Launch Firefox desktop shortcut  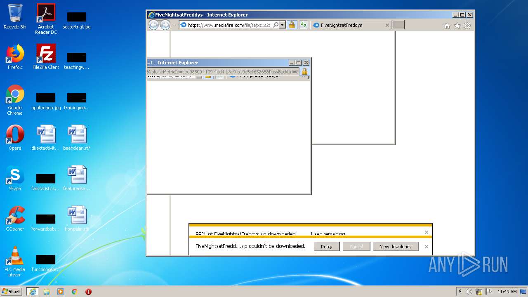15,57
